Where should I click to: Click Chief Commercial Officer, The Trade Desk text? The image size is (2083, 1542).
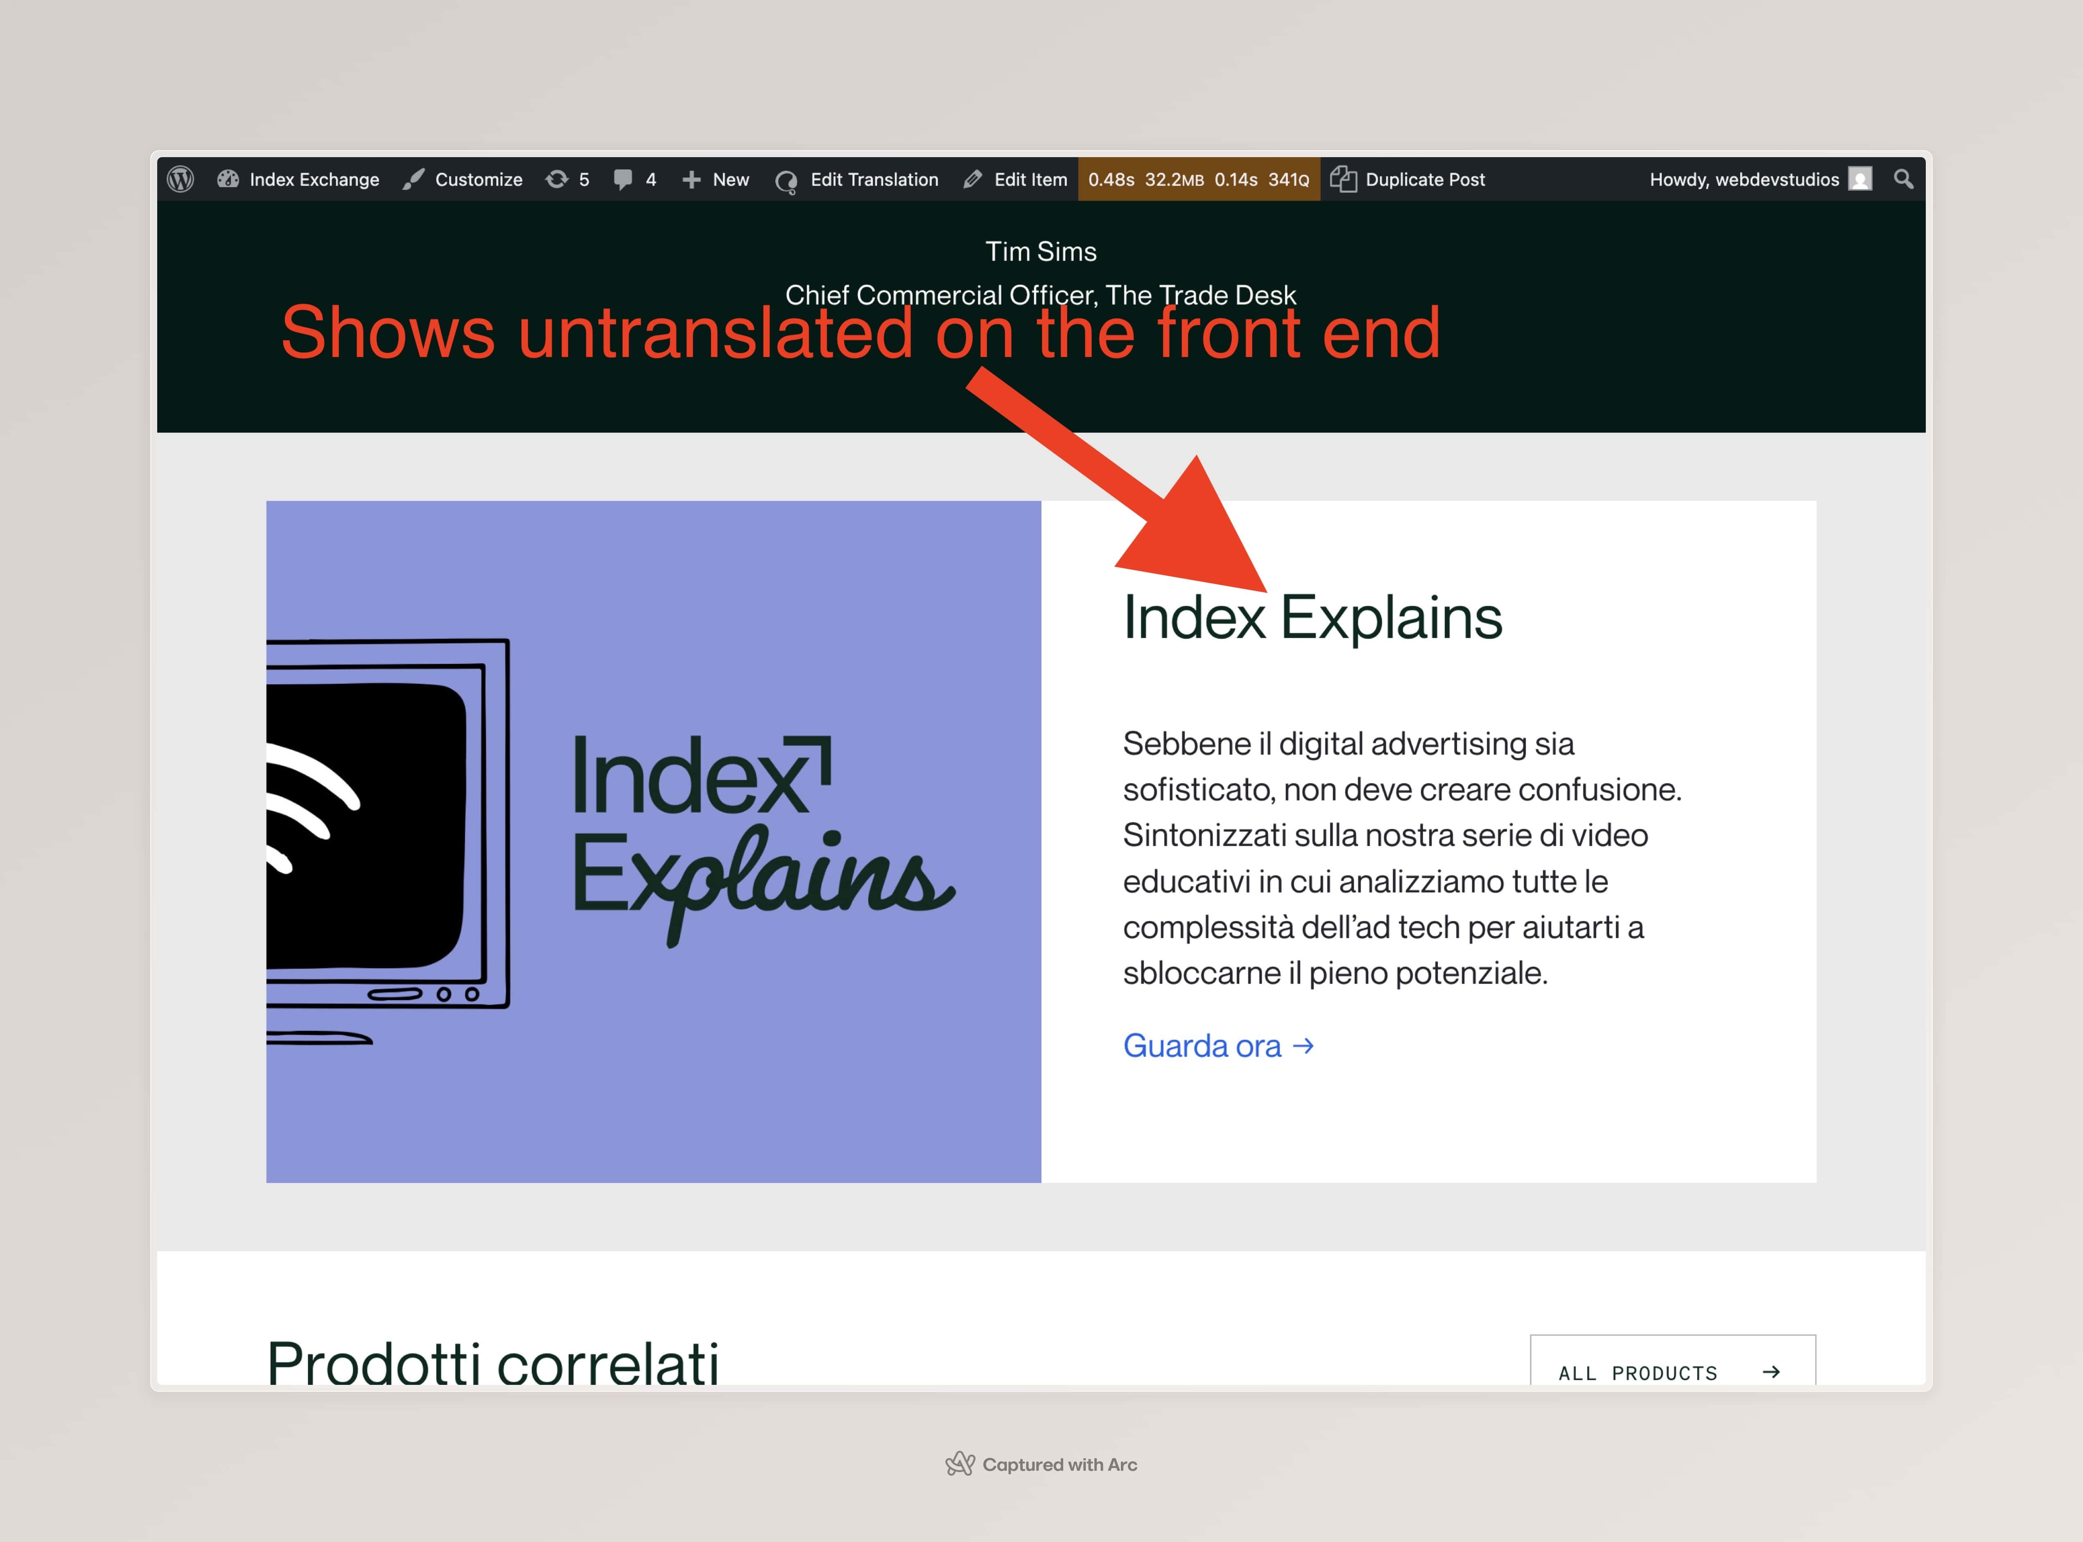tap(1040, 295)
